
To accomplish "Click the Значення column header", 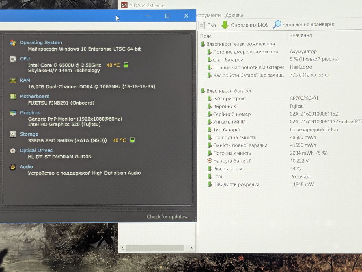I will (301, 35).
